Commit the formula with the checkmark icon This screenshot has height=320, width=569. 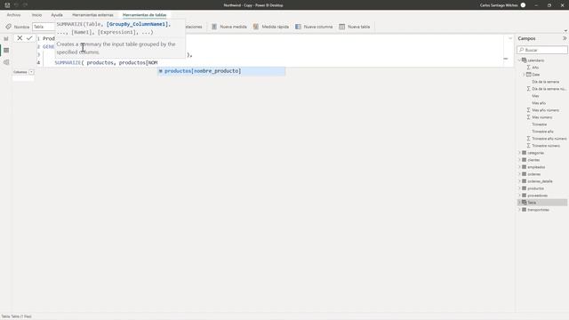[29, 38]
